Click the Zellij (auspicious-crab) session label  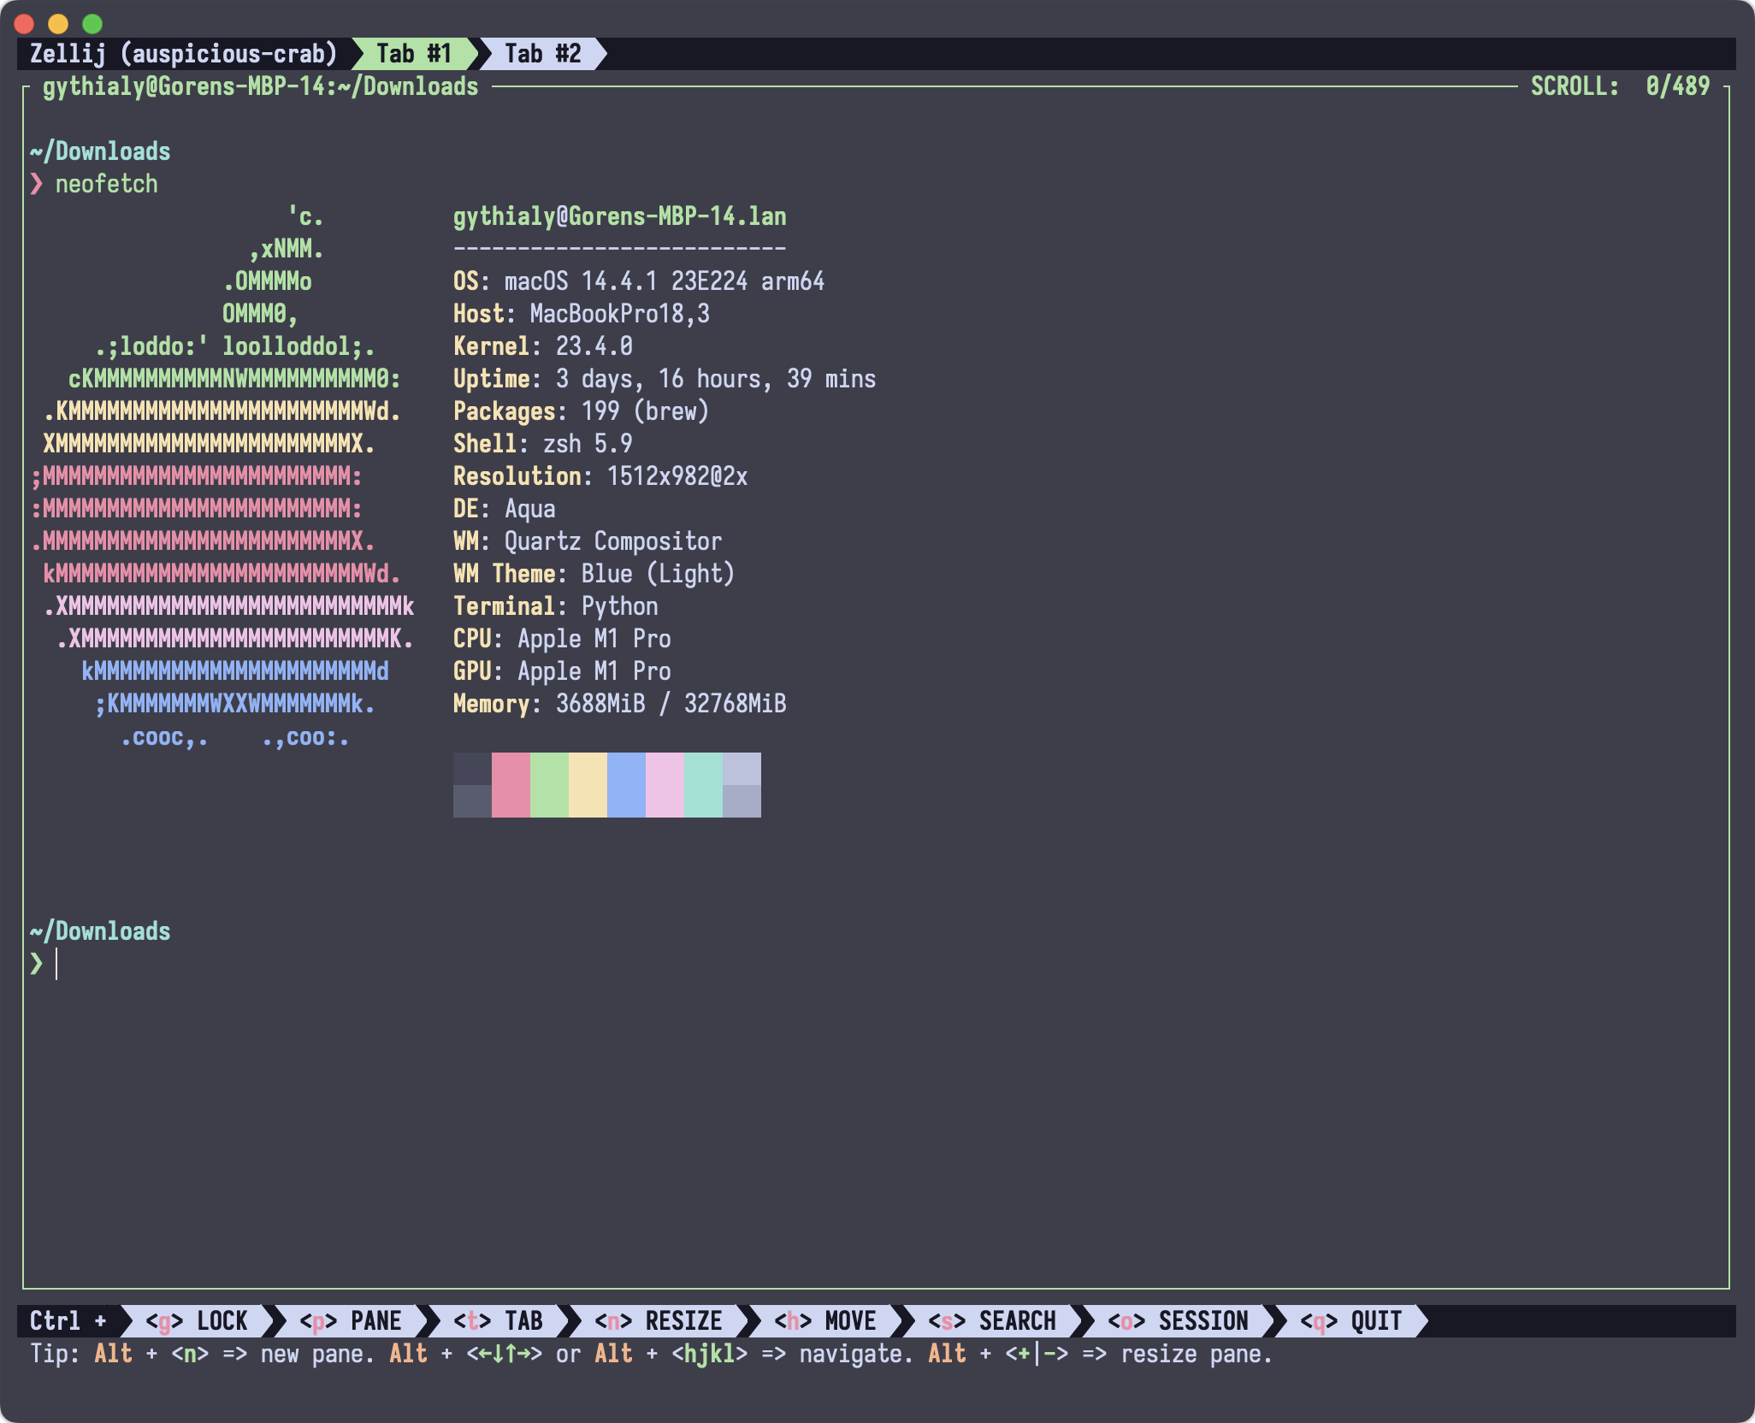tap(184, 54)
